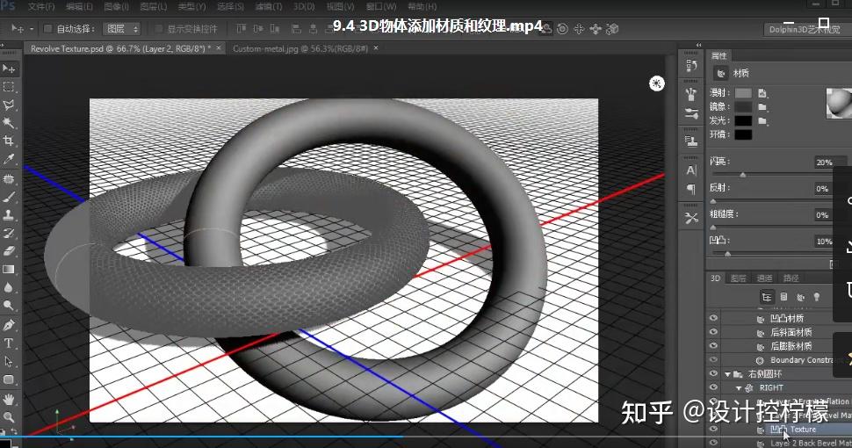This screenshot has height=448, width=852.
Task: Open the material preset picker thumbnail
Action: pyautogui.click(x=839, y=104)
